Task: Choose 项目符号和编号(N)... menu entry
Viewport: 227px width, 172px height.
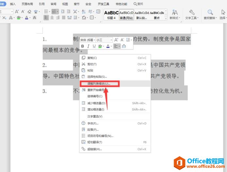Action: (x=115, y=136)
